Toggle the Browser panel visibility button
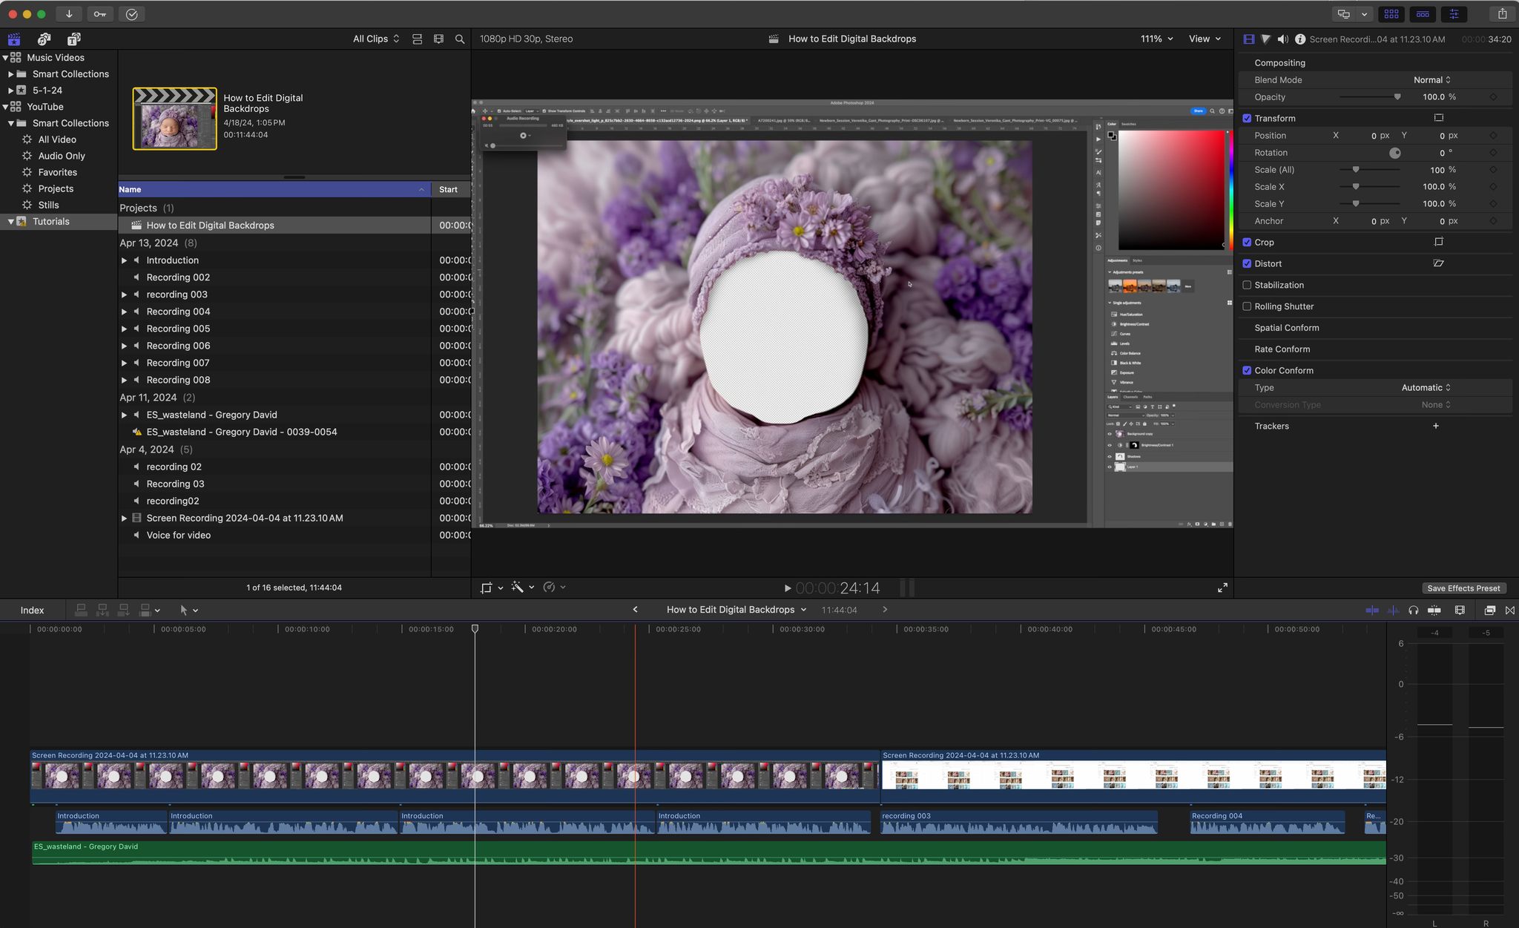This screenshot has width=1519, height=928. [1391, 14]
